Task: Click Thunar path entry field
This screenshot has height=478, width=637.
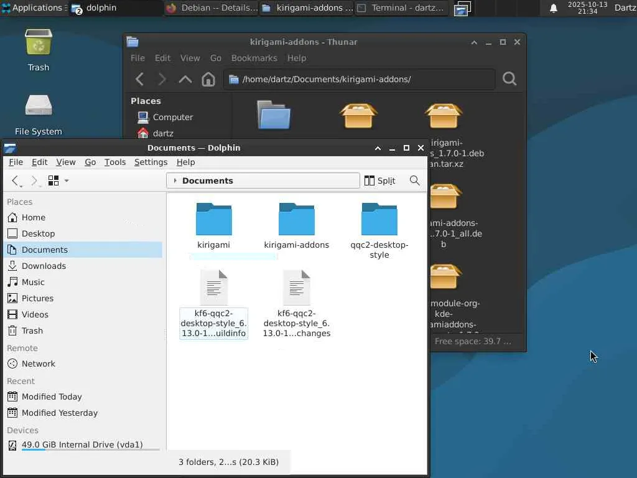Action: click(360, 79)
